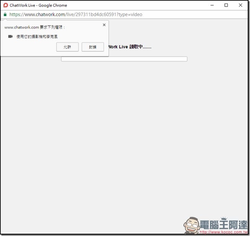Viewport: 250px width, 236px height.
Task: Close the ChatWork Live Chrome window
Action: pyautogui.click(x=240, y=5)
